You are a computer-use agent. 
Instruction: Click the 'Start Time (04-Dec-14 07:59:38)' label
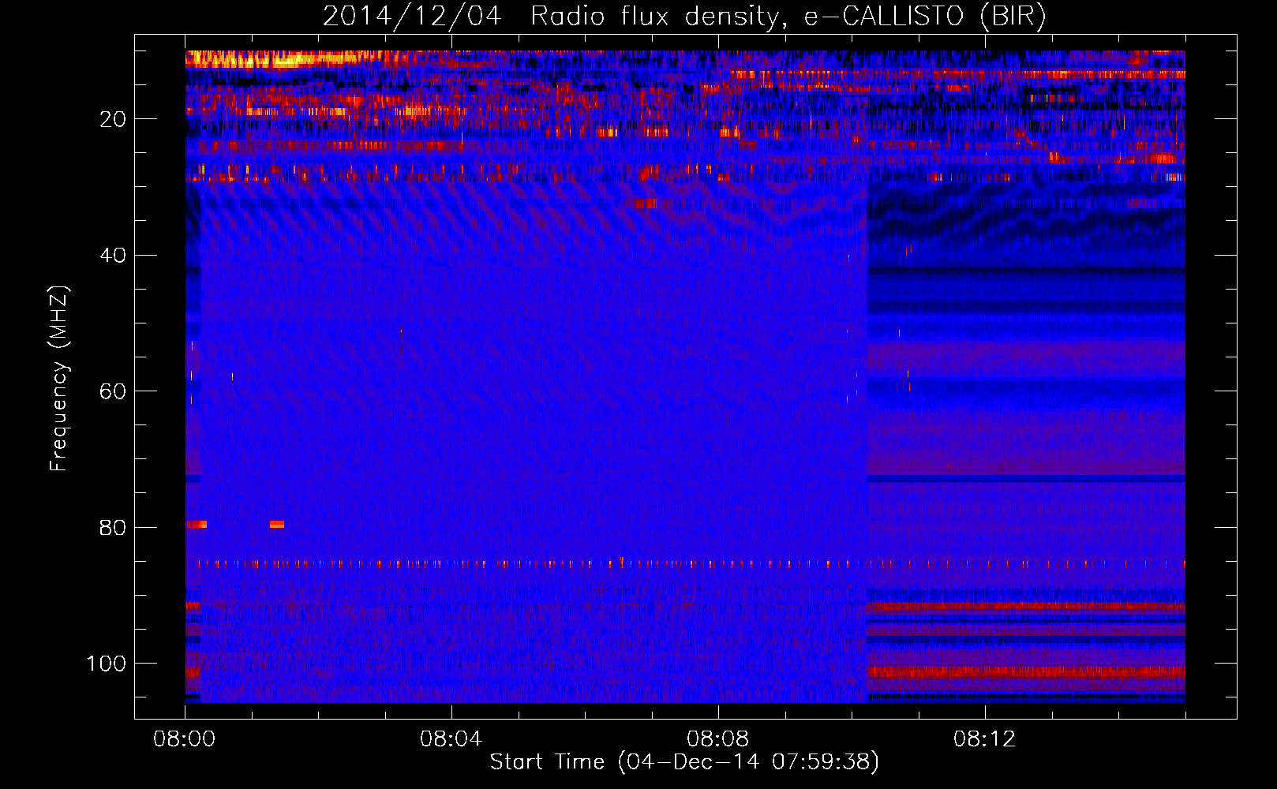pos(684,762)
